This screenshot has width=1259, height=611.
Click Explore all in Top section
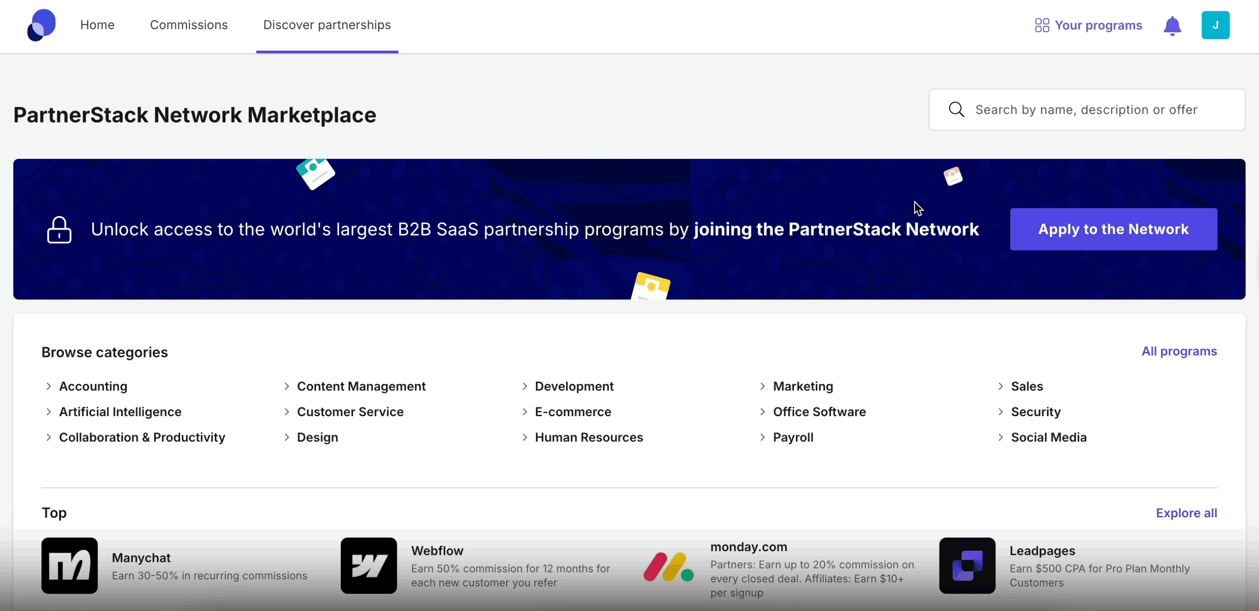pyautogui.click(x=1186, y=513)
